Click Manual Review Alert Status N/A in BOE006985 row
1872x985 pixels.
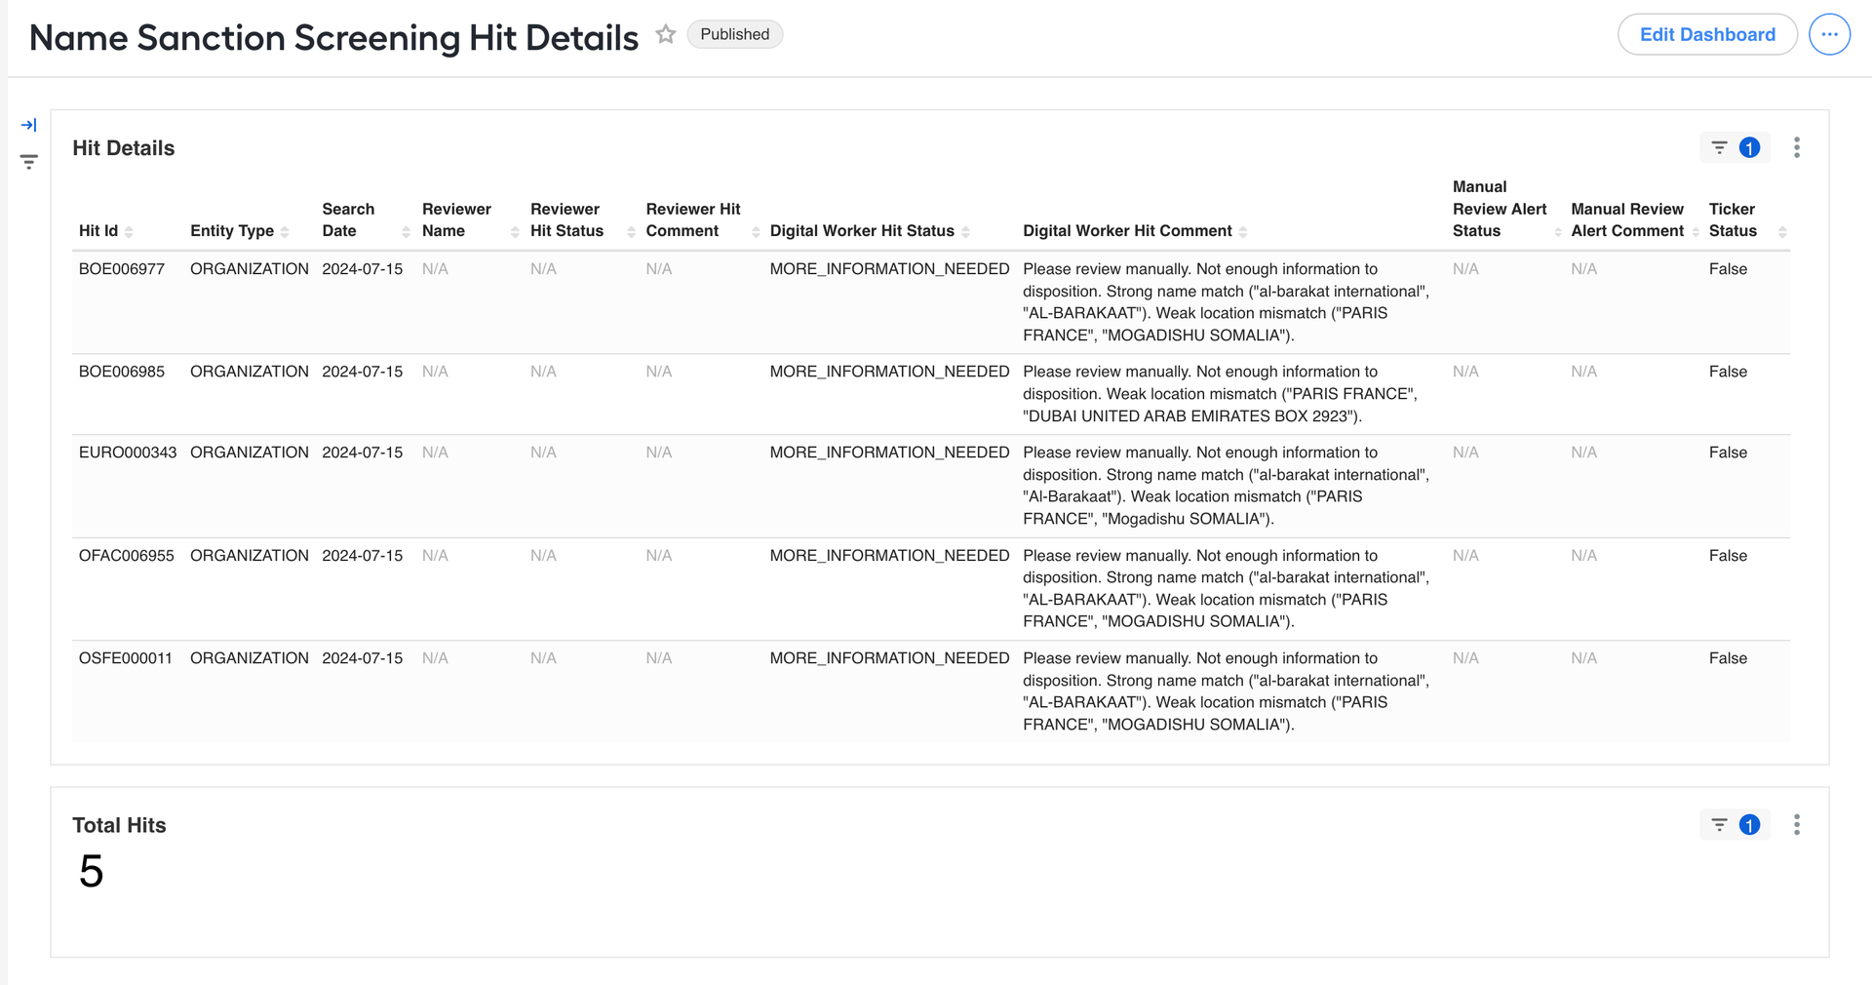point(1465,372)
